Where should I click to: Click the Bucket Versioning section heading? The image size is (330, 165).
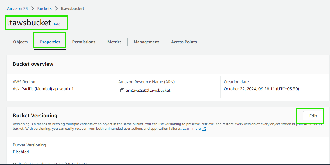point(35,116)
